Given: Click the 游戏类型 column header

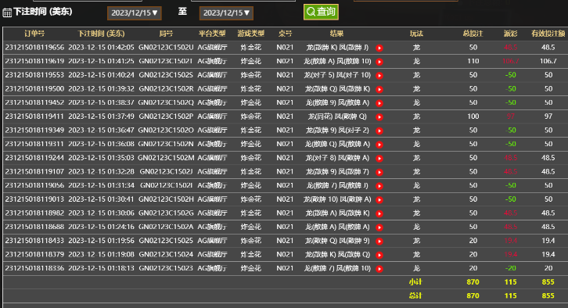Looking at the screenshot, I should pyautogui.click(x=251, y=34).
